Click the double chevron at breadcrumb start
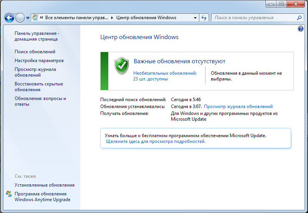 coord(41,18)
